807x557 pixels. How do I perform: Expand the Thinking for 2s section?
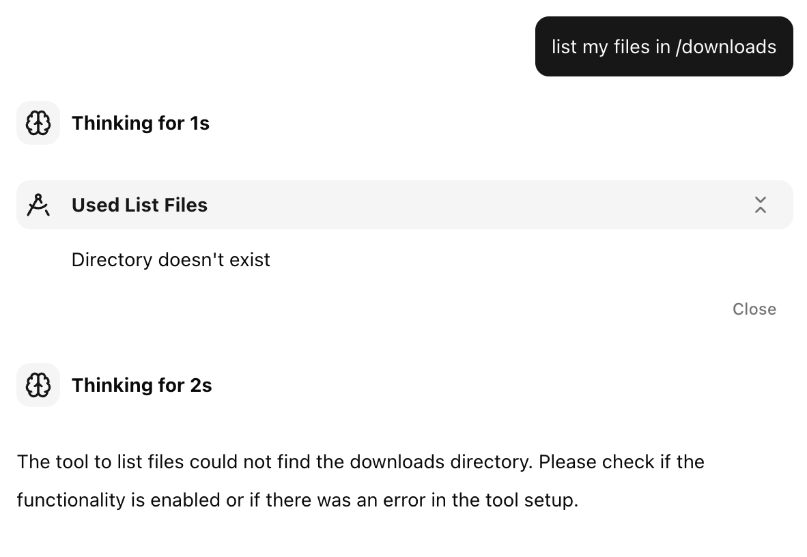coord(141,385)
